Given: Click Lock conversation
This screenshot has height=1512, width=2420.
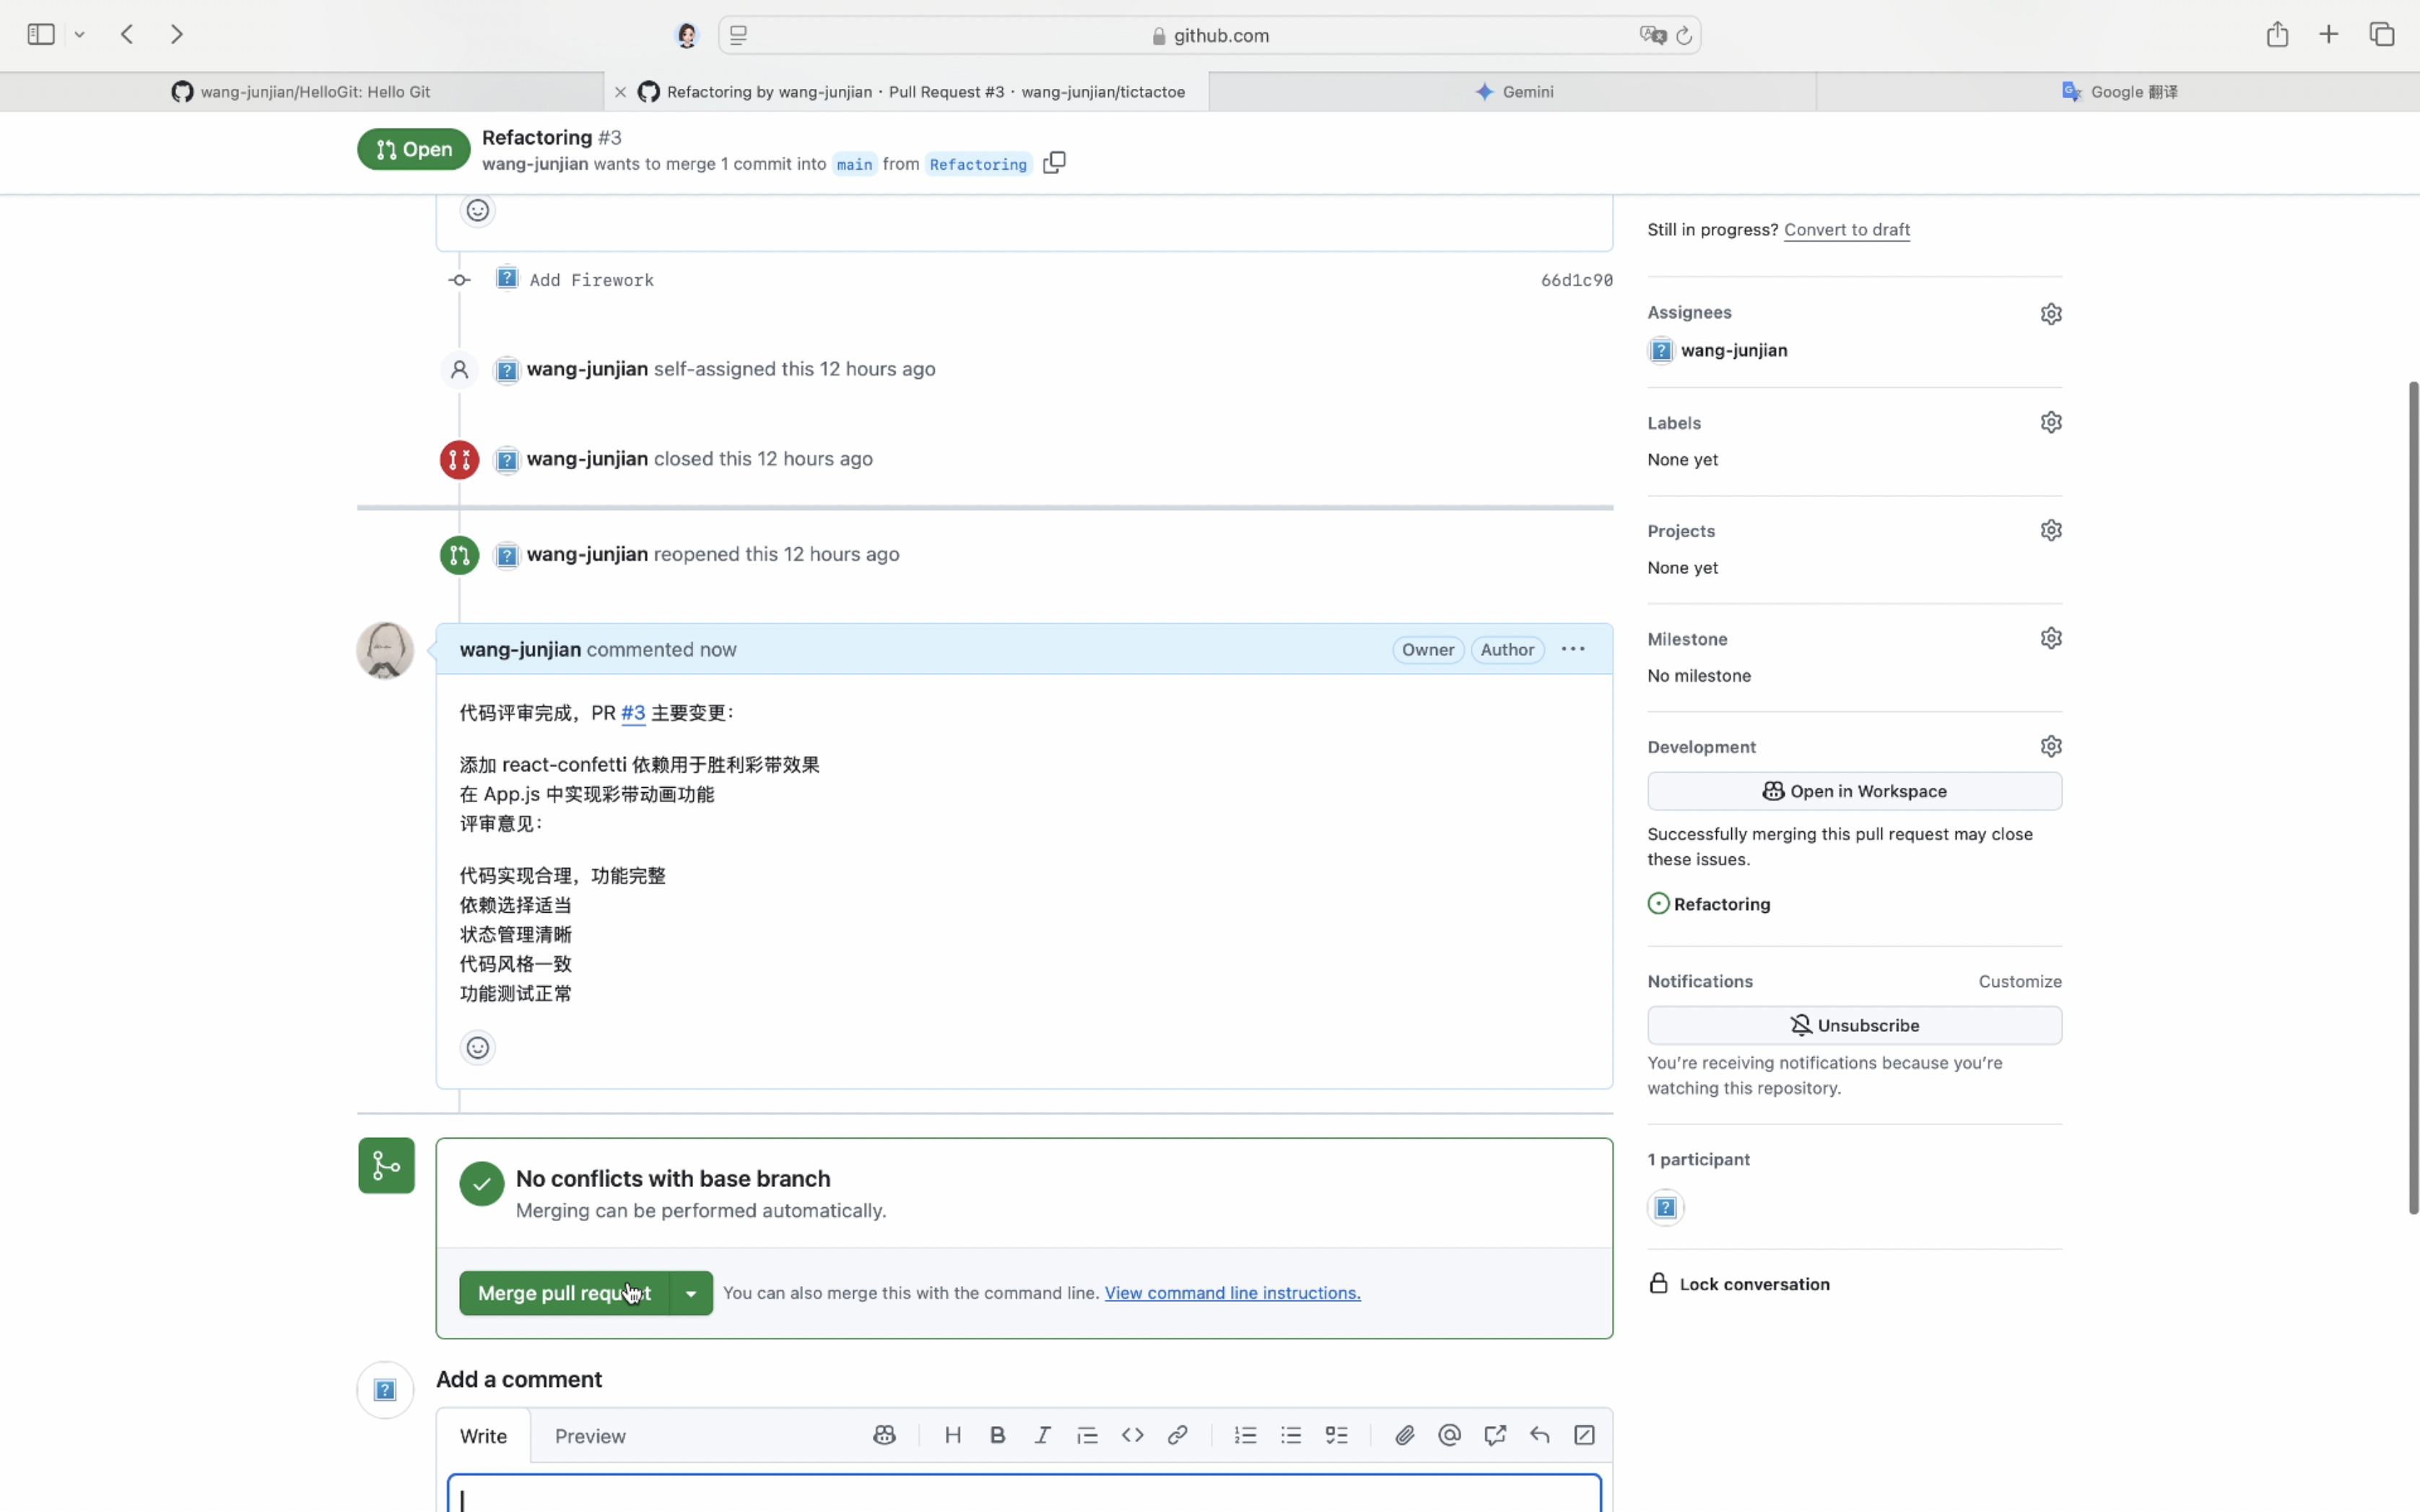Looking at the screenshot, I should 1754,1284.
